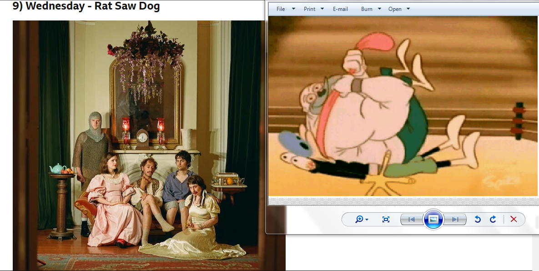The image size is (539, 271).
Task: Click the Open menu item
Action: click(395, 9)
